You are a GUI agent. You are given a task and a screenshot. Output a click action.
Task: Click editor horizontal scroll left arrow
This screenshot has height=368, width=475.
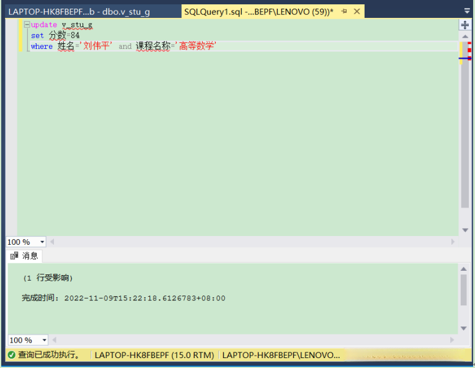point(52,242)
